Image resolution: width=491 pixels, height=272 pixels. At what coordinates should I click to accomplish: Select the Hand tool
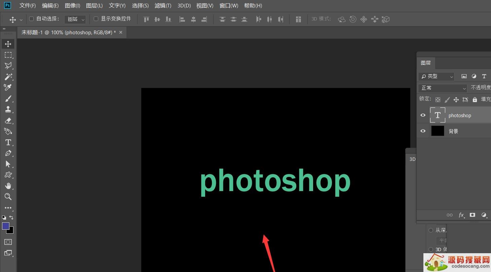coord(8,186)
